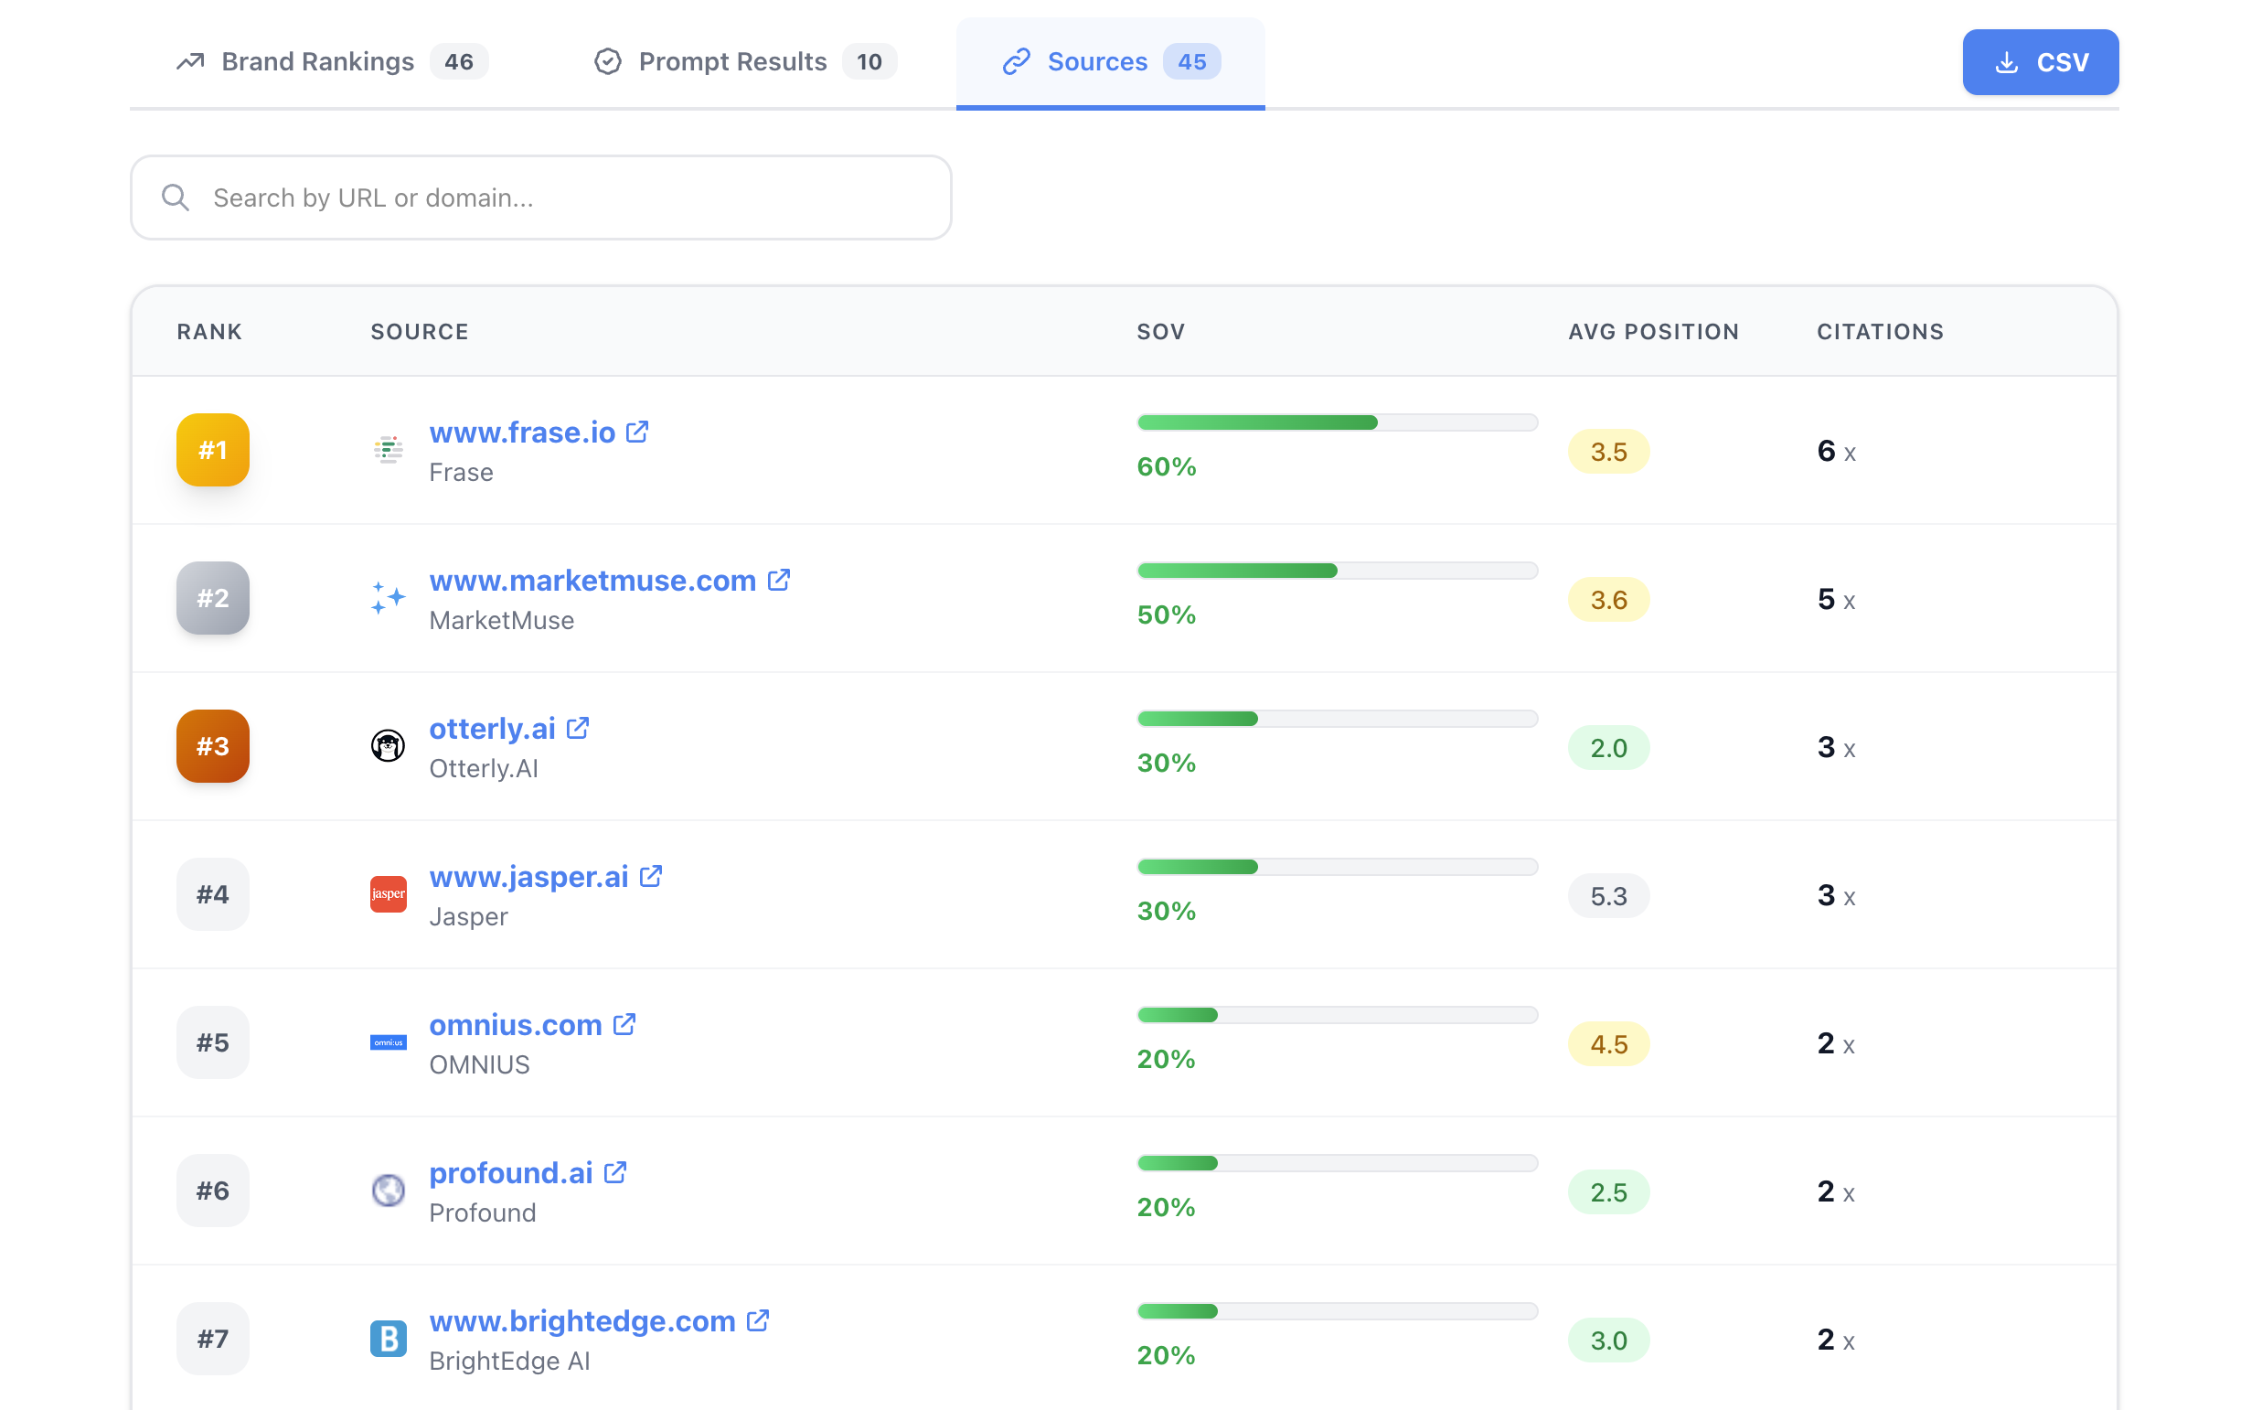Click the search by URL or domain field

point(541,197)
